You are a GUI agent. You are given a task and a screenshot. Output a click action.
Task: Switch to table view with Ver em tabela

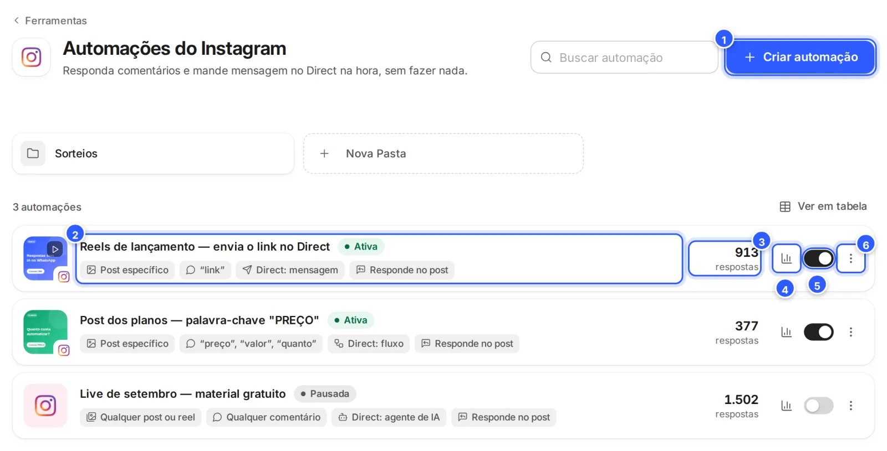coord(823,206)
